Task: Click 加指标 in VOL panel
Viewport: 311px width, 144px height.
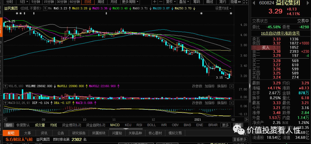Action: pos(210,86)
